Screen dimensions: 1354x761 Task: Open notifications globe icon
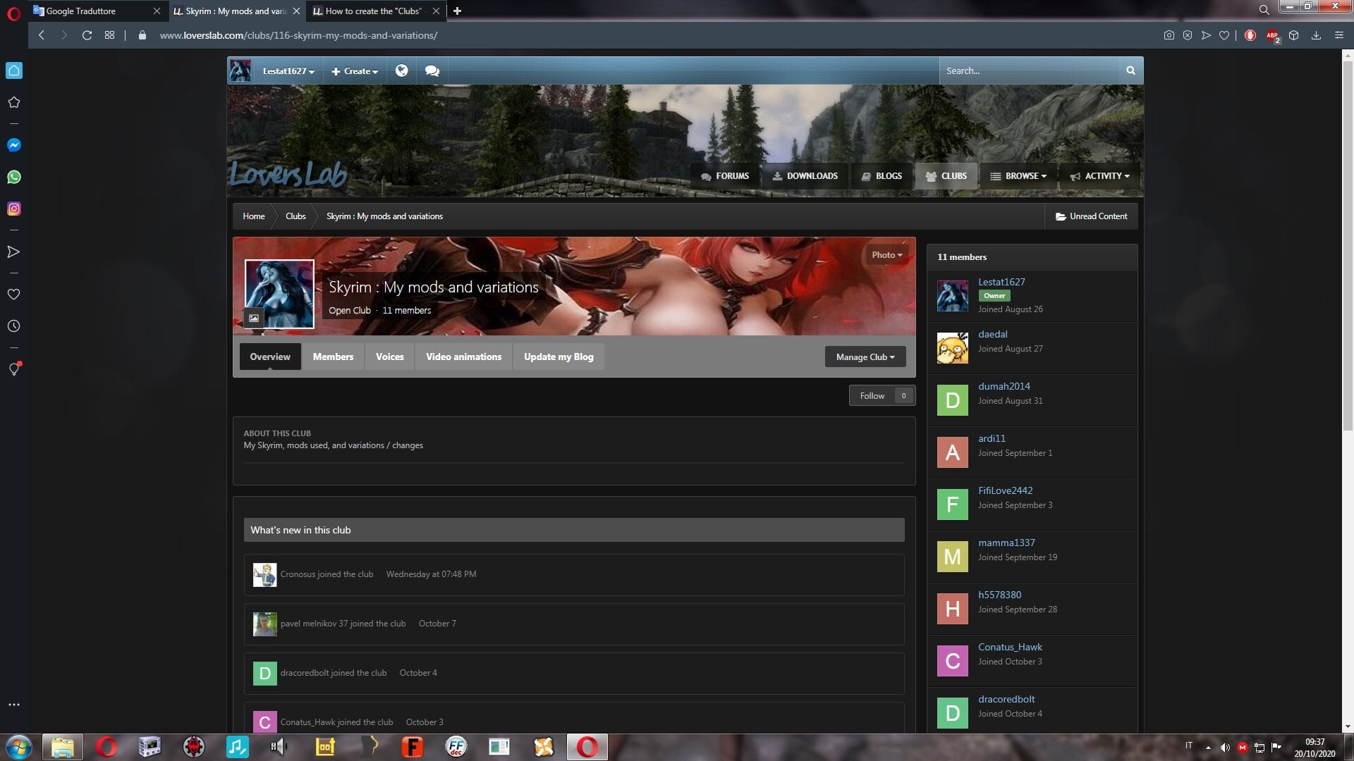point(401,70)
